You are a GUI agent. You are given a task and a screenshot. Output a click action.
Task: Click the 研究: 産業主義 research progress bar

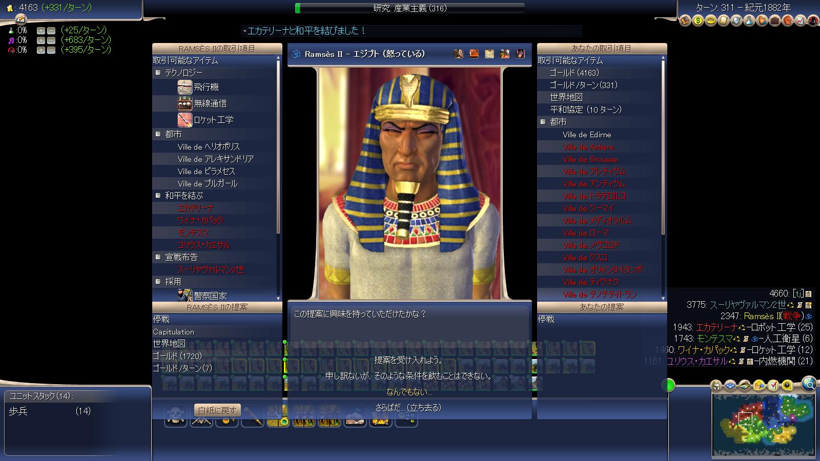pos(409,8)
